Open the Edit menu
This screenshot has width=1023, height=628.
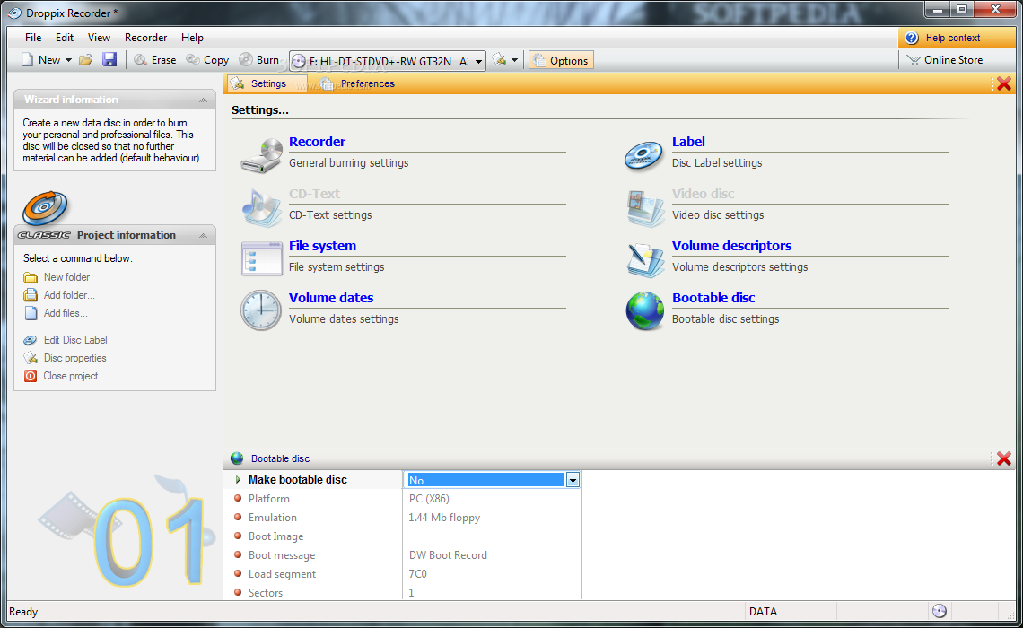point(65,37)
